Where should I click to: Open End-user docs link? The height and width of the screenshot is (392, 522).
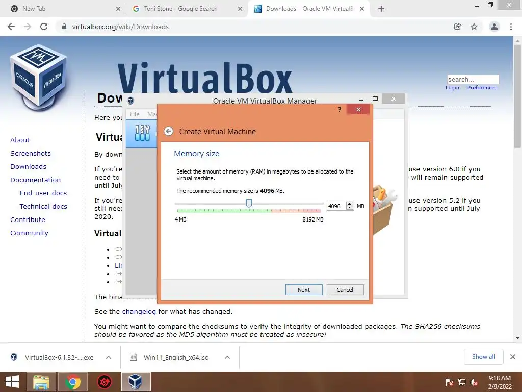[43, 193]
